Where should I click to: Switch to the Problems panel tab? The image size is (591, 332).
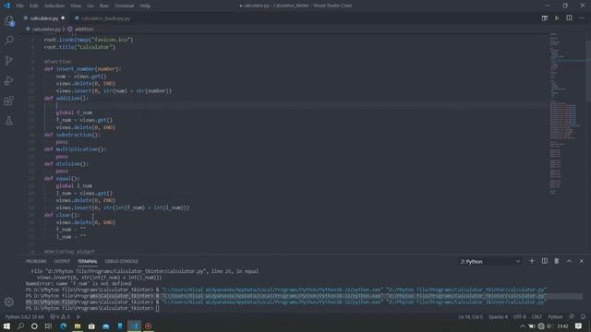click(36, 261)
